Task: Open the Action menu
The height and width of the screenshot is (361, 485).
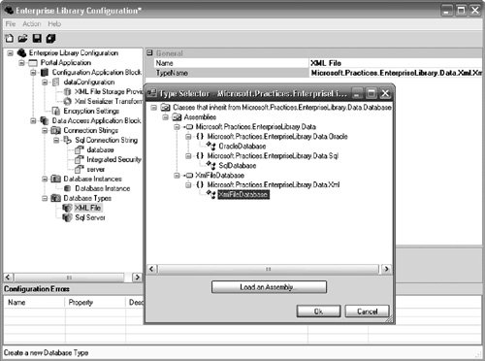Action: pyautogui.click(x=32, y=24)
